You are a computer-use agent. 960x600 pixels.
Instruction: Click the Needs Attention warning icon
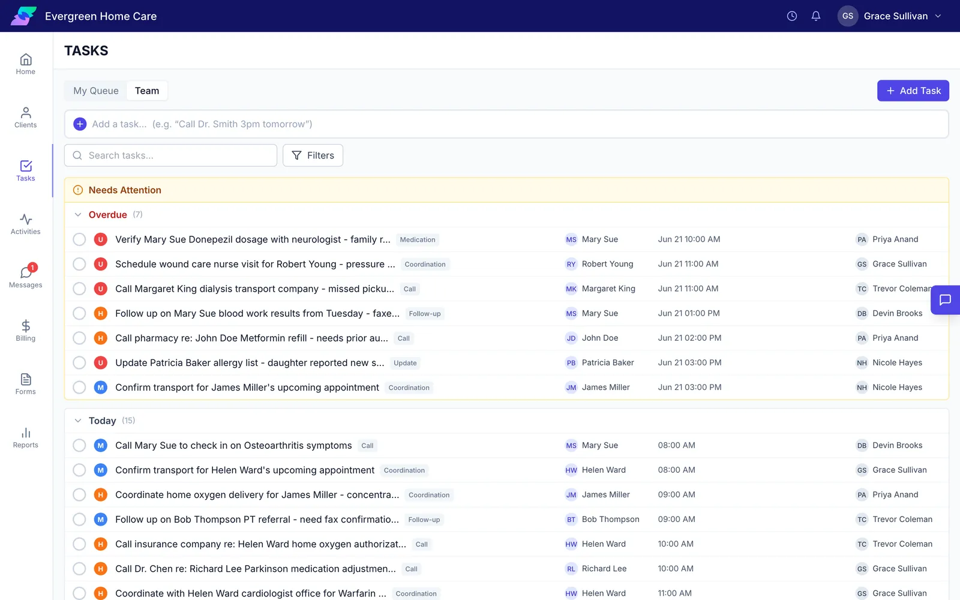[x=78, y=190]
